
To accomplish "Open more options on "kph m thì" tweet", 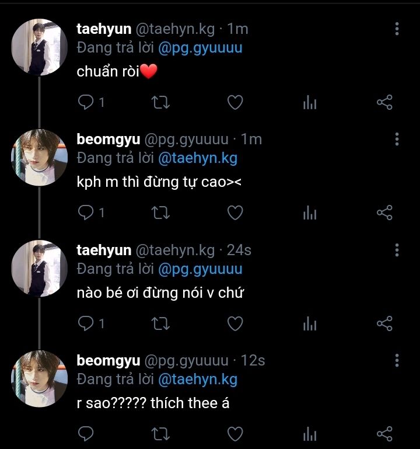I will click(397, 139).
